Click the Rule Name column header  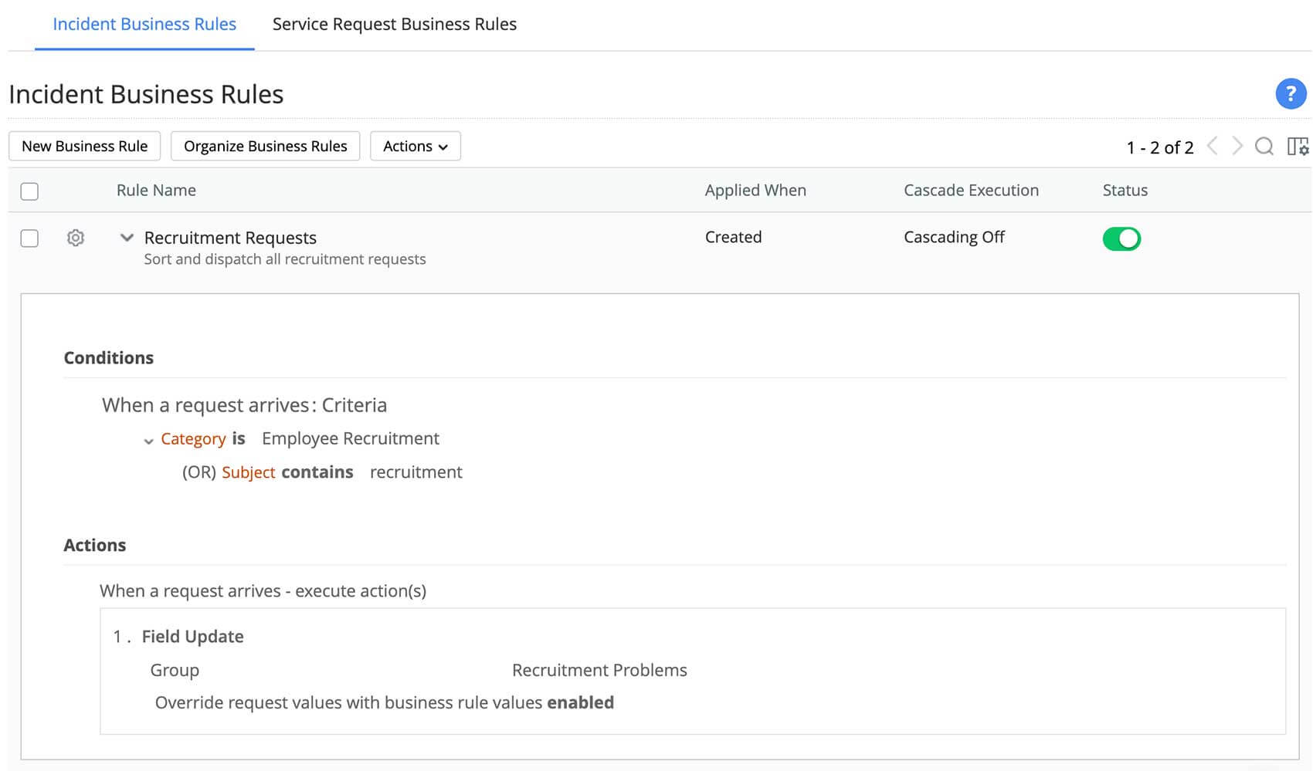point(156,191)
